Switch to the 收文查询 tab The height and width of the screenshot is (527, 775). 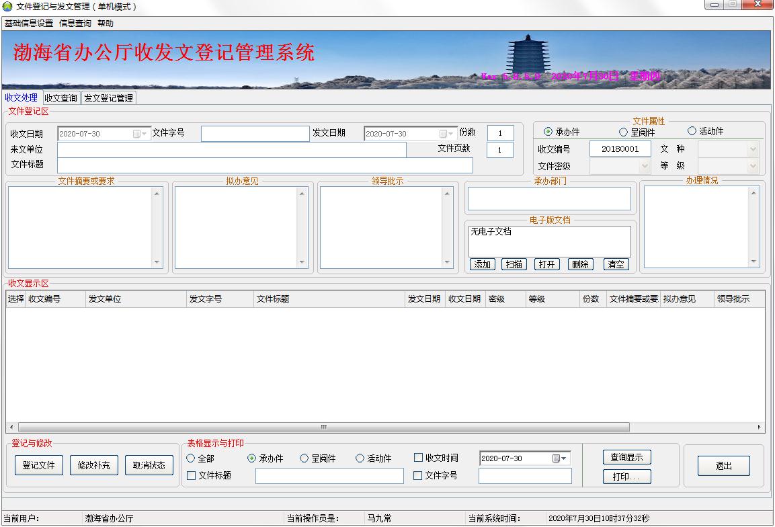pyautogui.click(x=60, y=98)
